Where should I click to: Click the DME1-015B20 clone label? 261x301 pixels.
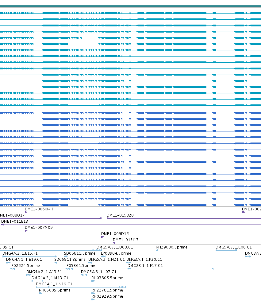tap(120, 215)
